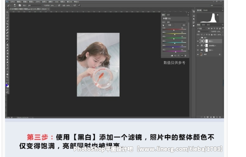Select the Blur tool
This screenshot has height=157, width=246.
pos(7,57)
